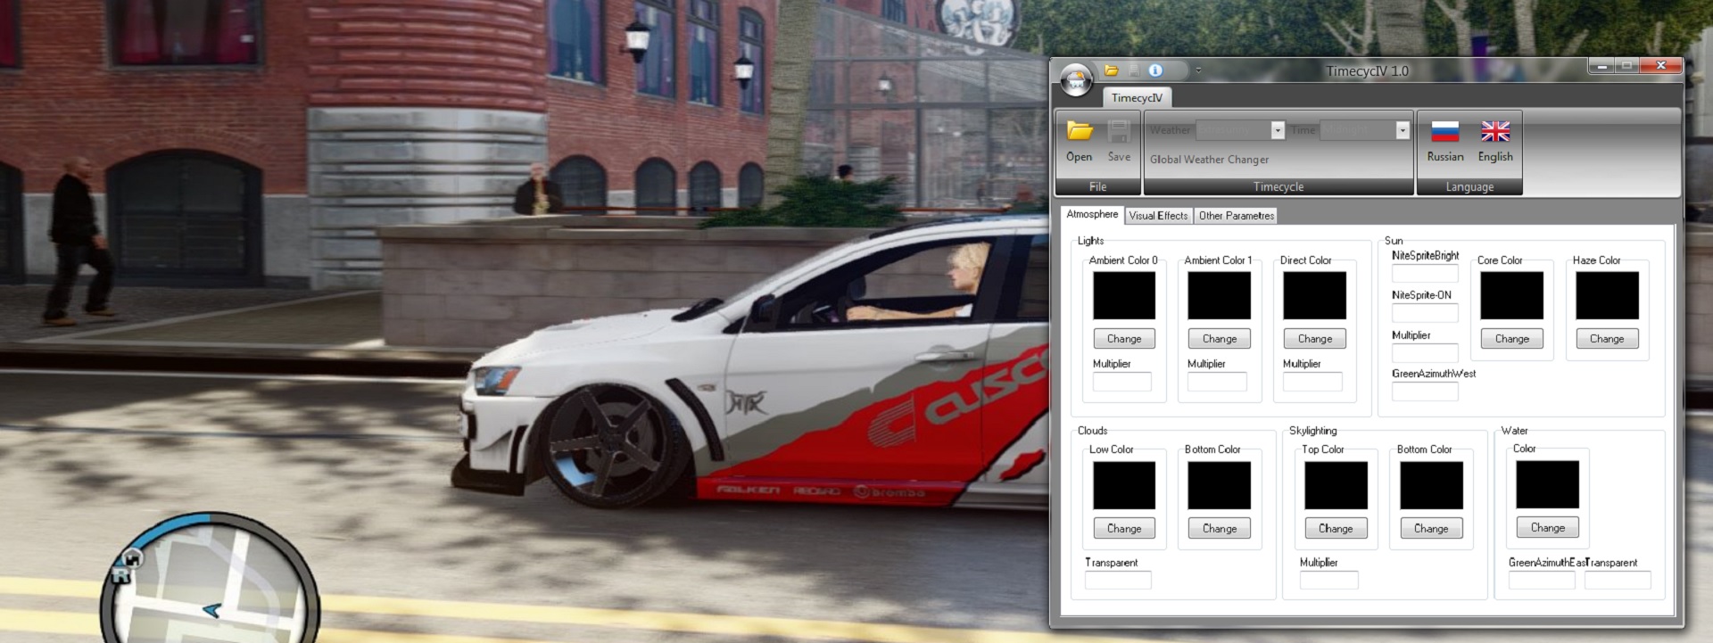This screenshot has width=1713, height=643.
Task: Close the TimecycIV window
Action: coord(1660,66)
